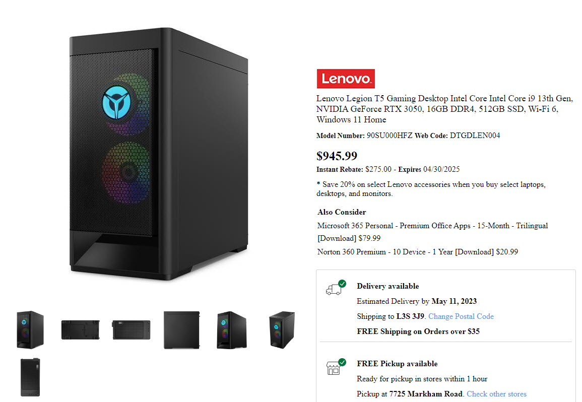This screenshot has height=402, width=582.
Task: Click the $945.99 price
Action: pos(337,156)
